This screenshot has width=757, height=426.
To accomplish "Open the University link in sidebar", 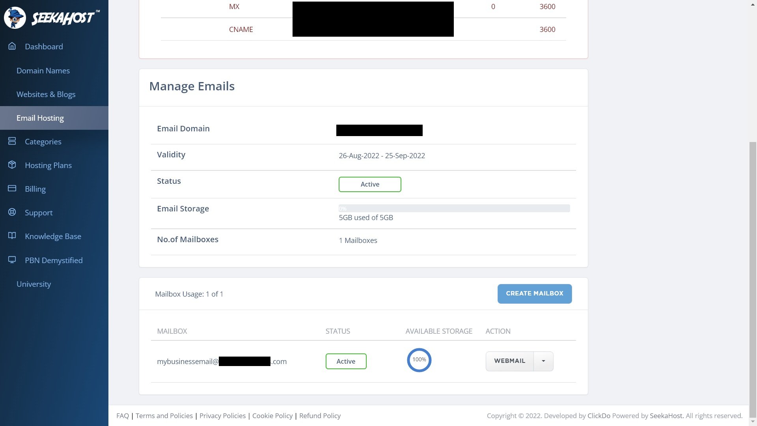I will point(34,284).
